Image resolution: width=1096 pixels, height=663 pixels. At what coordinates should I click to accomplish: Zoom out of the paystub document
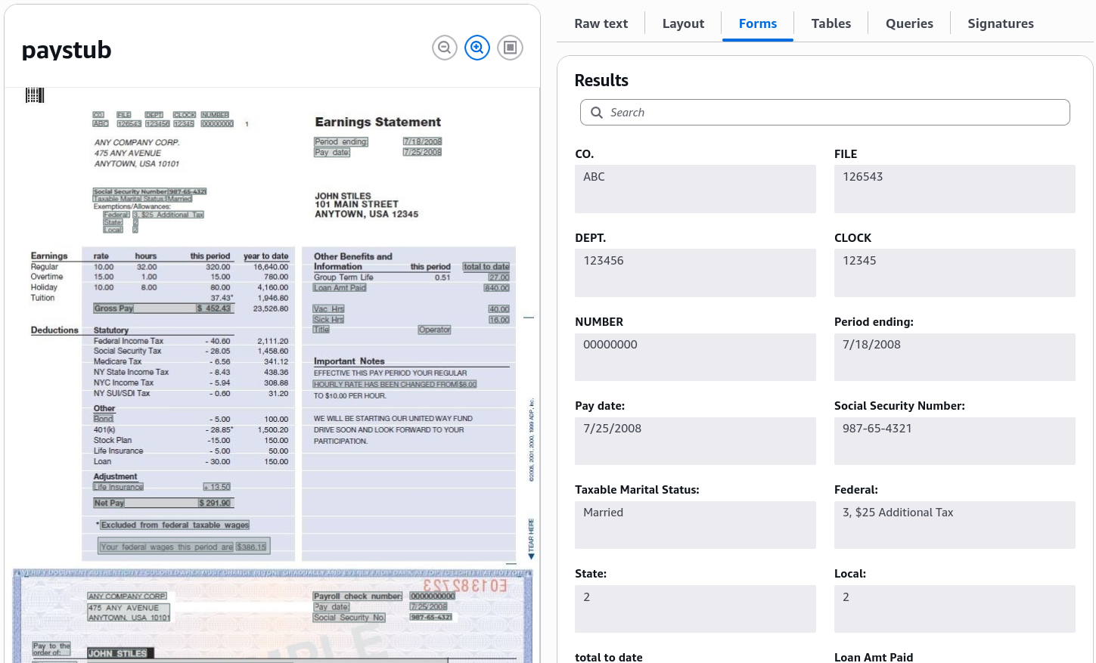pos(445,48)
